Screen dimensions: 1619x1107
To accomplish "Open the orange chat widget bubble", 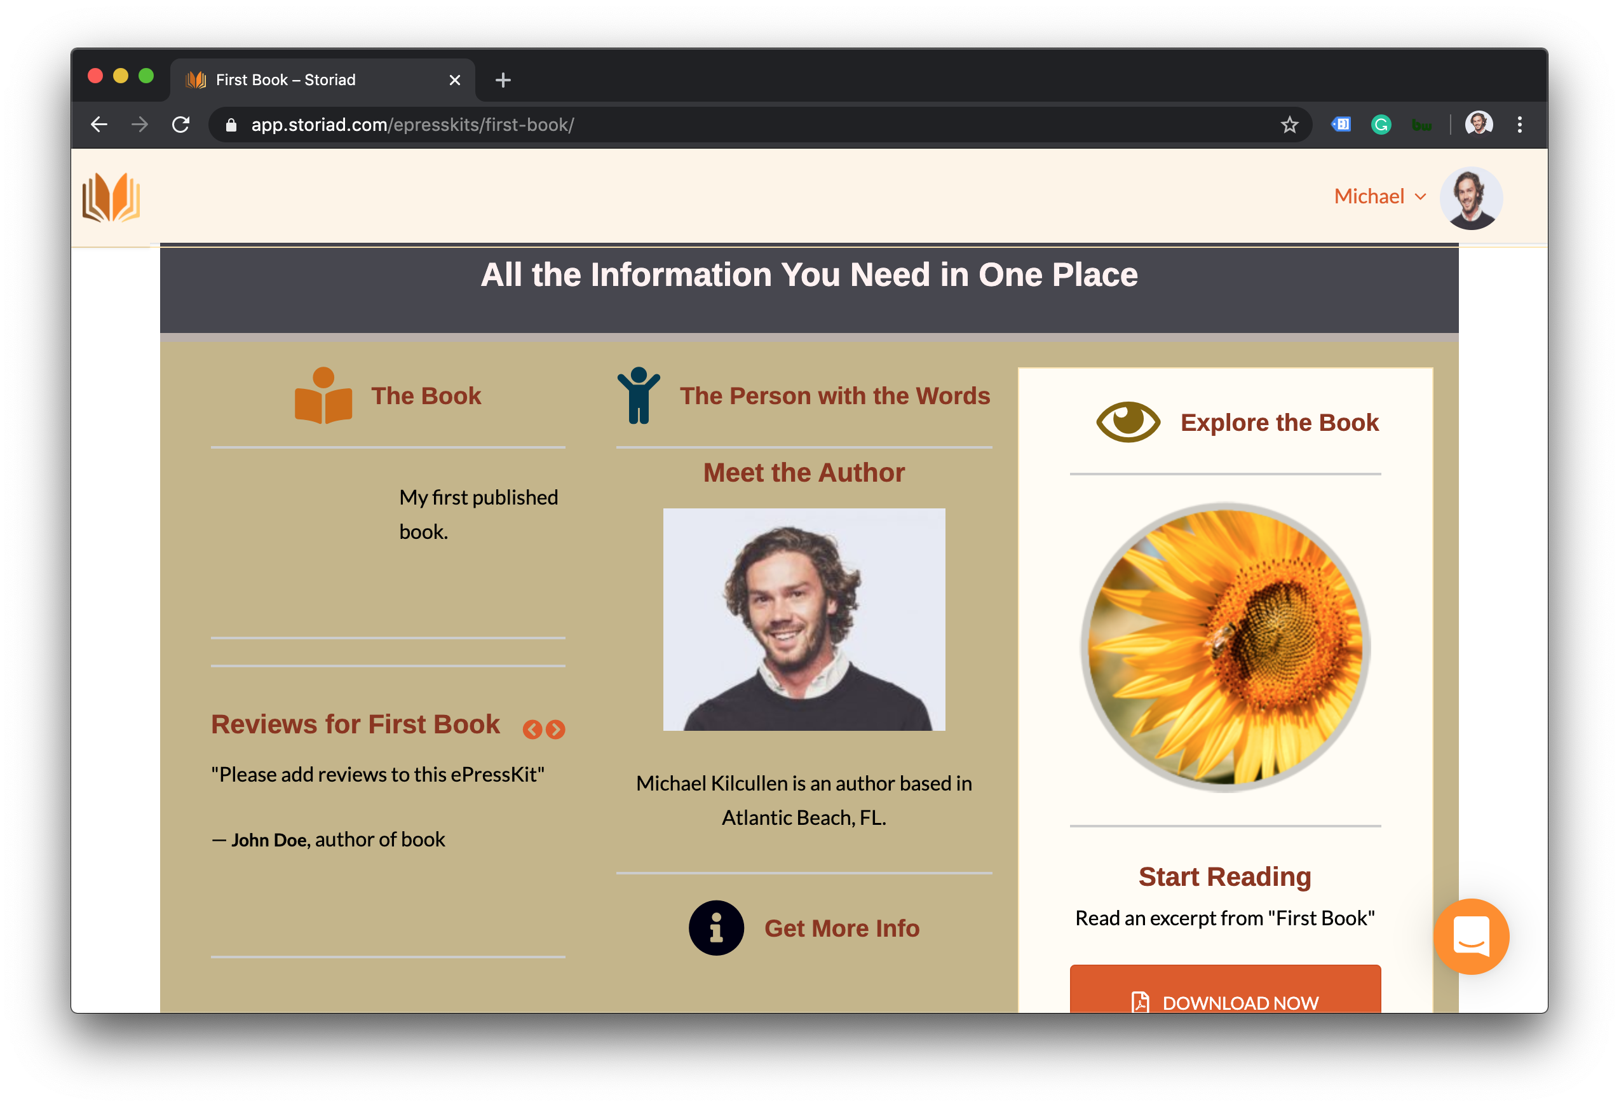I will click(x=1470, y=935).
